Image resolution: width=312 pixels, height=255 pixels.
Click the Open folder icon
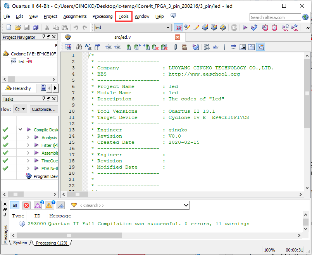[x=18, y=28]
